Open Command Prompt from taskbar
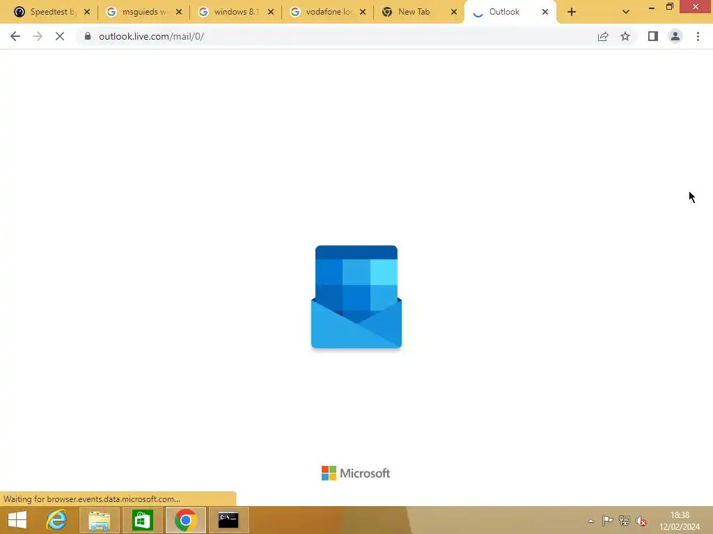 pos(228,520)
